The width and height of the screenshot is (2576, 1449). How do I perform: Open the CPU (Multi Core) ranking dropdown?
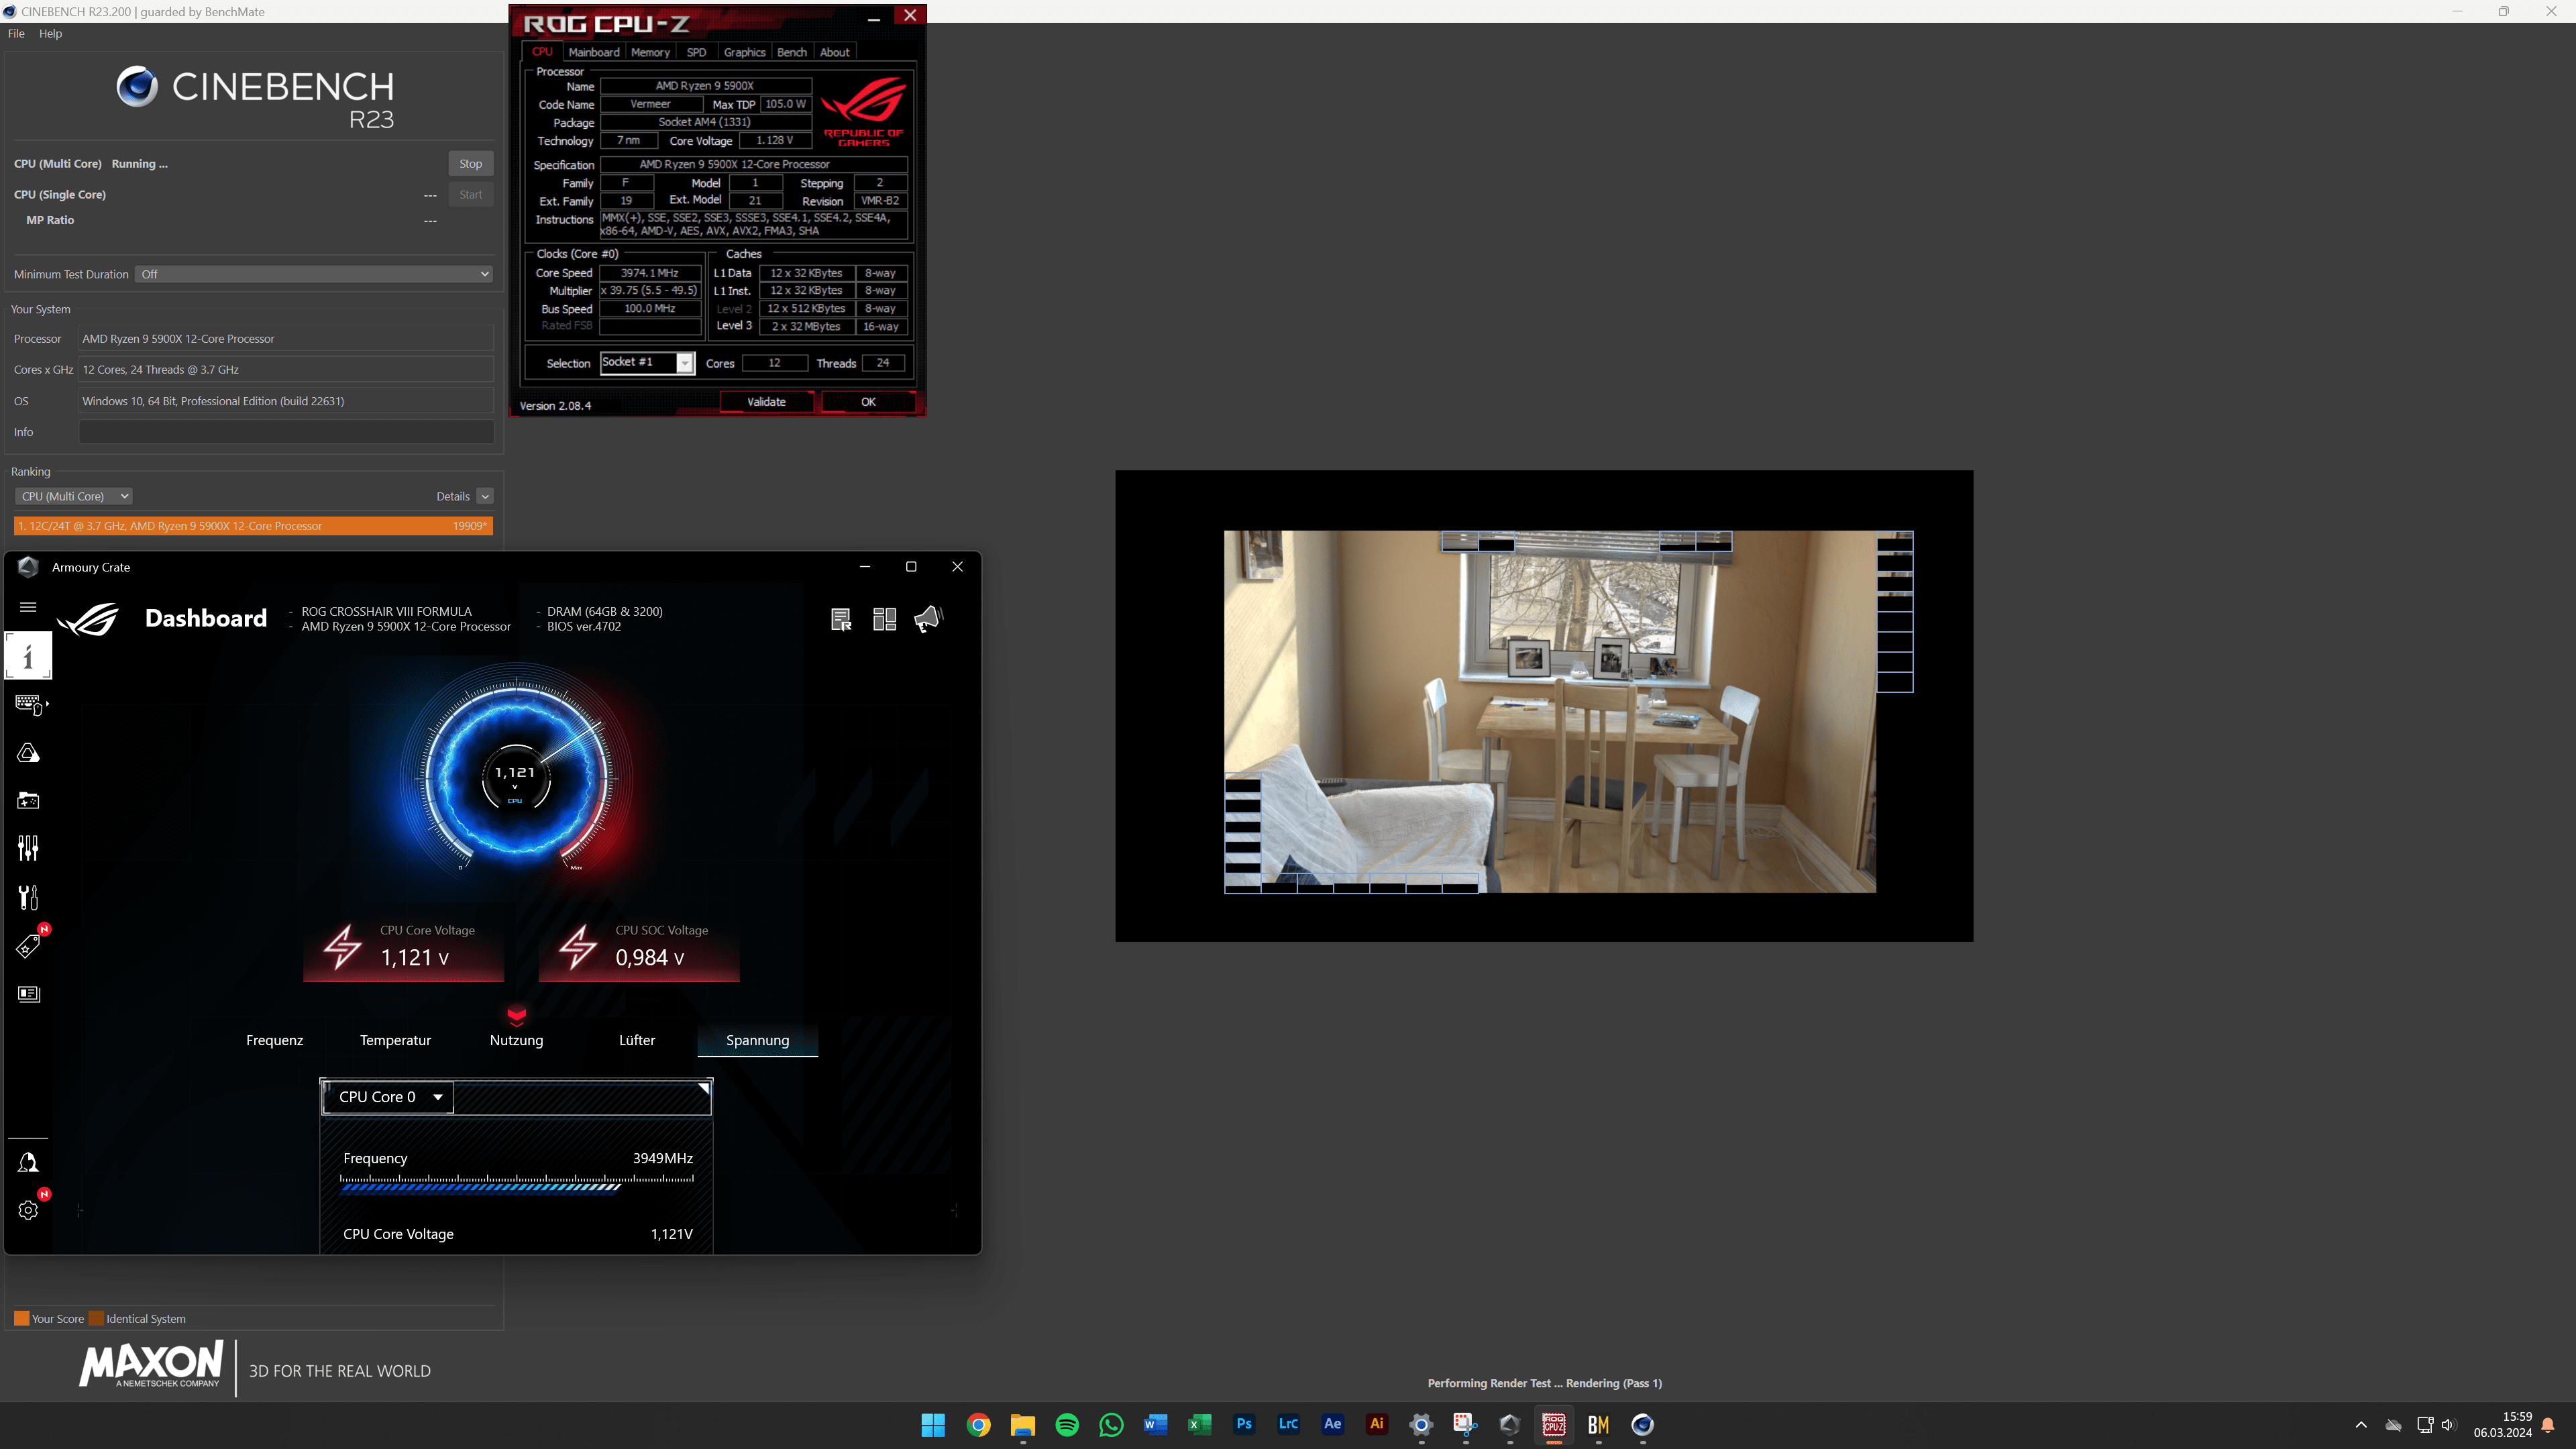[x=73, y=496]
